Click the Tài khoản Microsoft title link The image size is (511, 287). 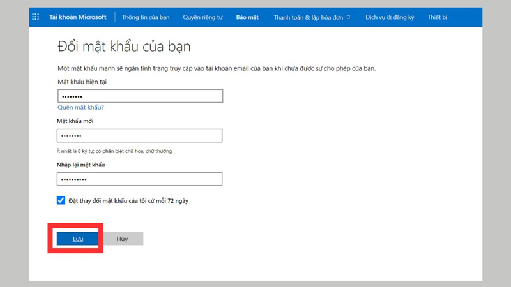point(77,17)
